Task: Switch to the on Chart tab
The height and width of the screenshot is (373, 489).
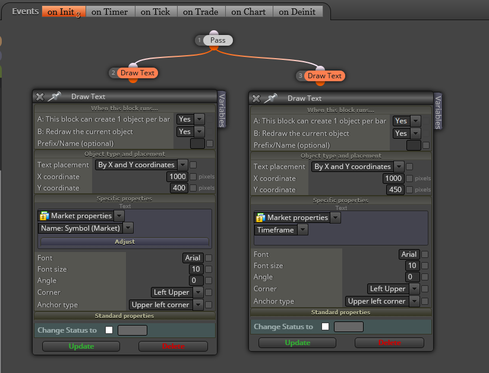Action: coord(248,12)
